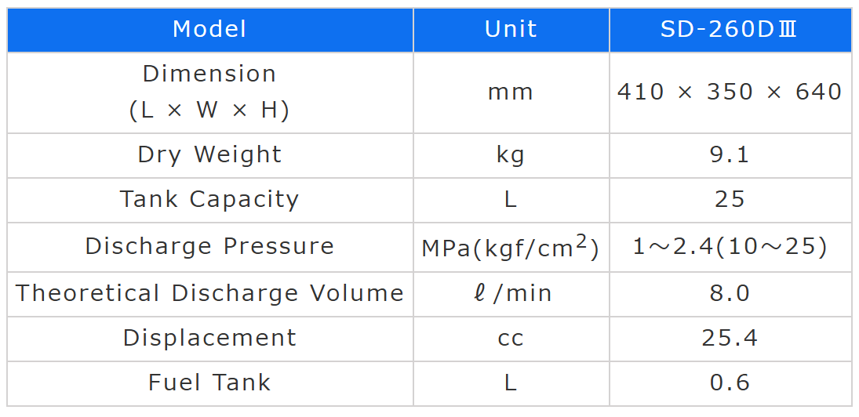Click the SD-260DⅢ column header
The height and width of the screenshot is (417, 859).
click(730, 30)
